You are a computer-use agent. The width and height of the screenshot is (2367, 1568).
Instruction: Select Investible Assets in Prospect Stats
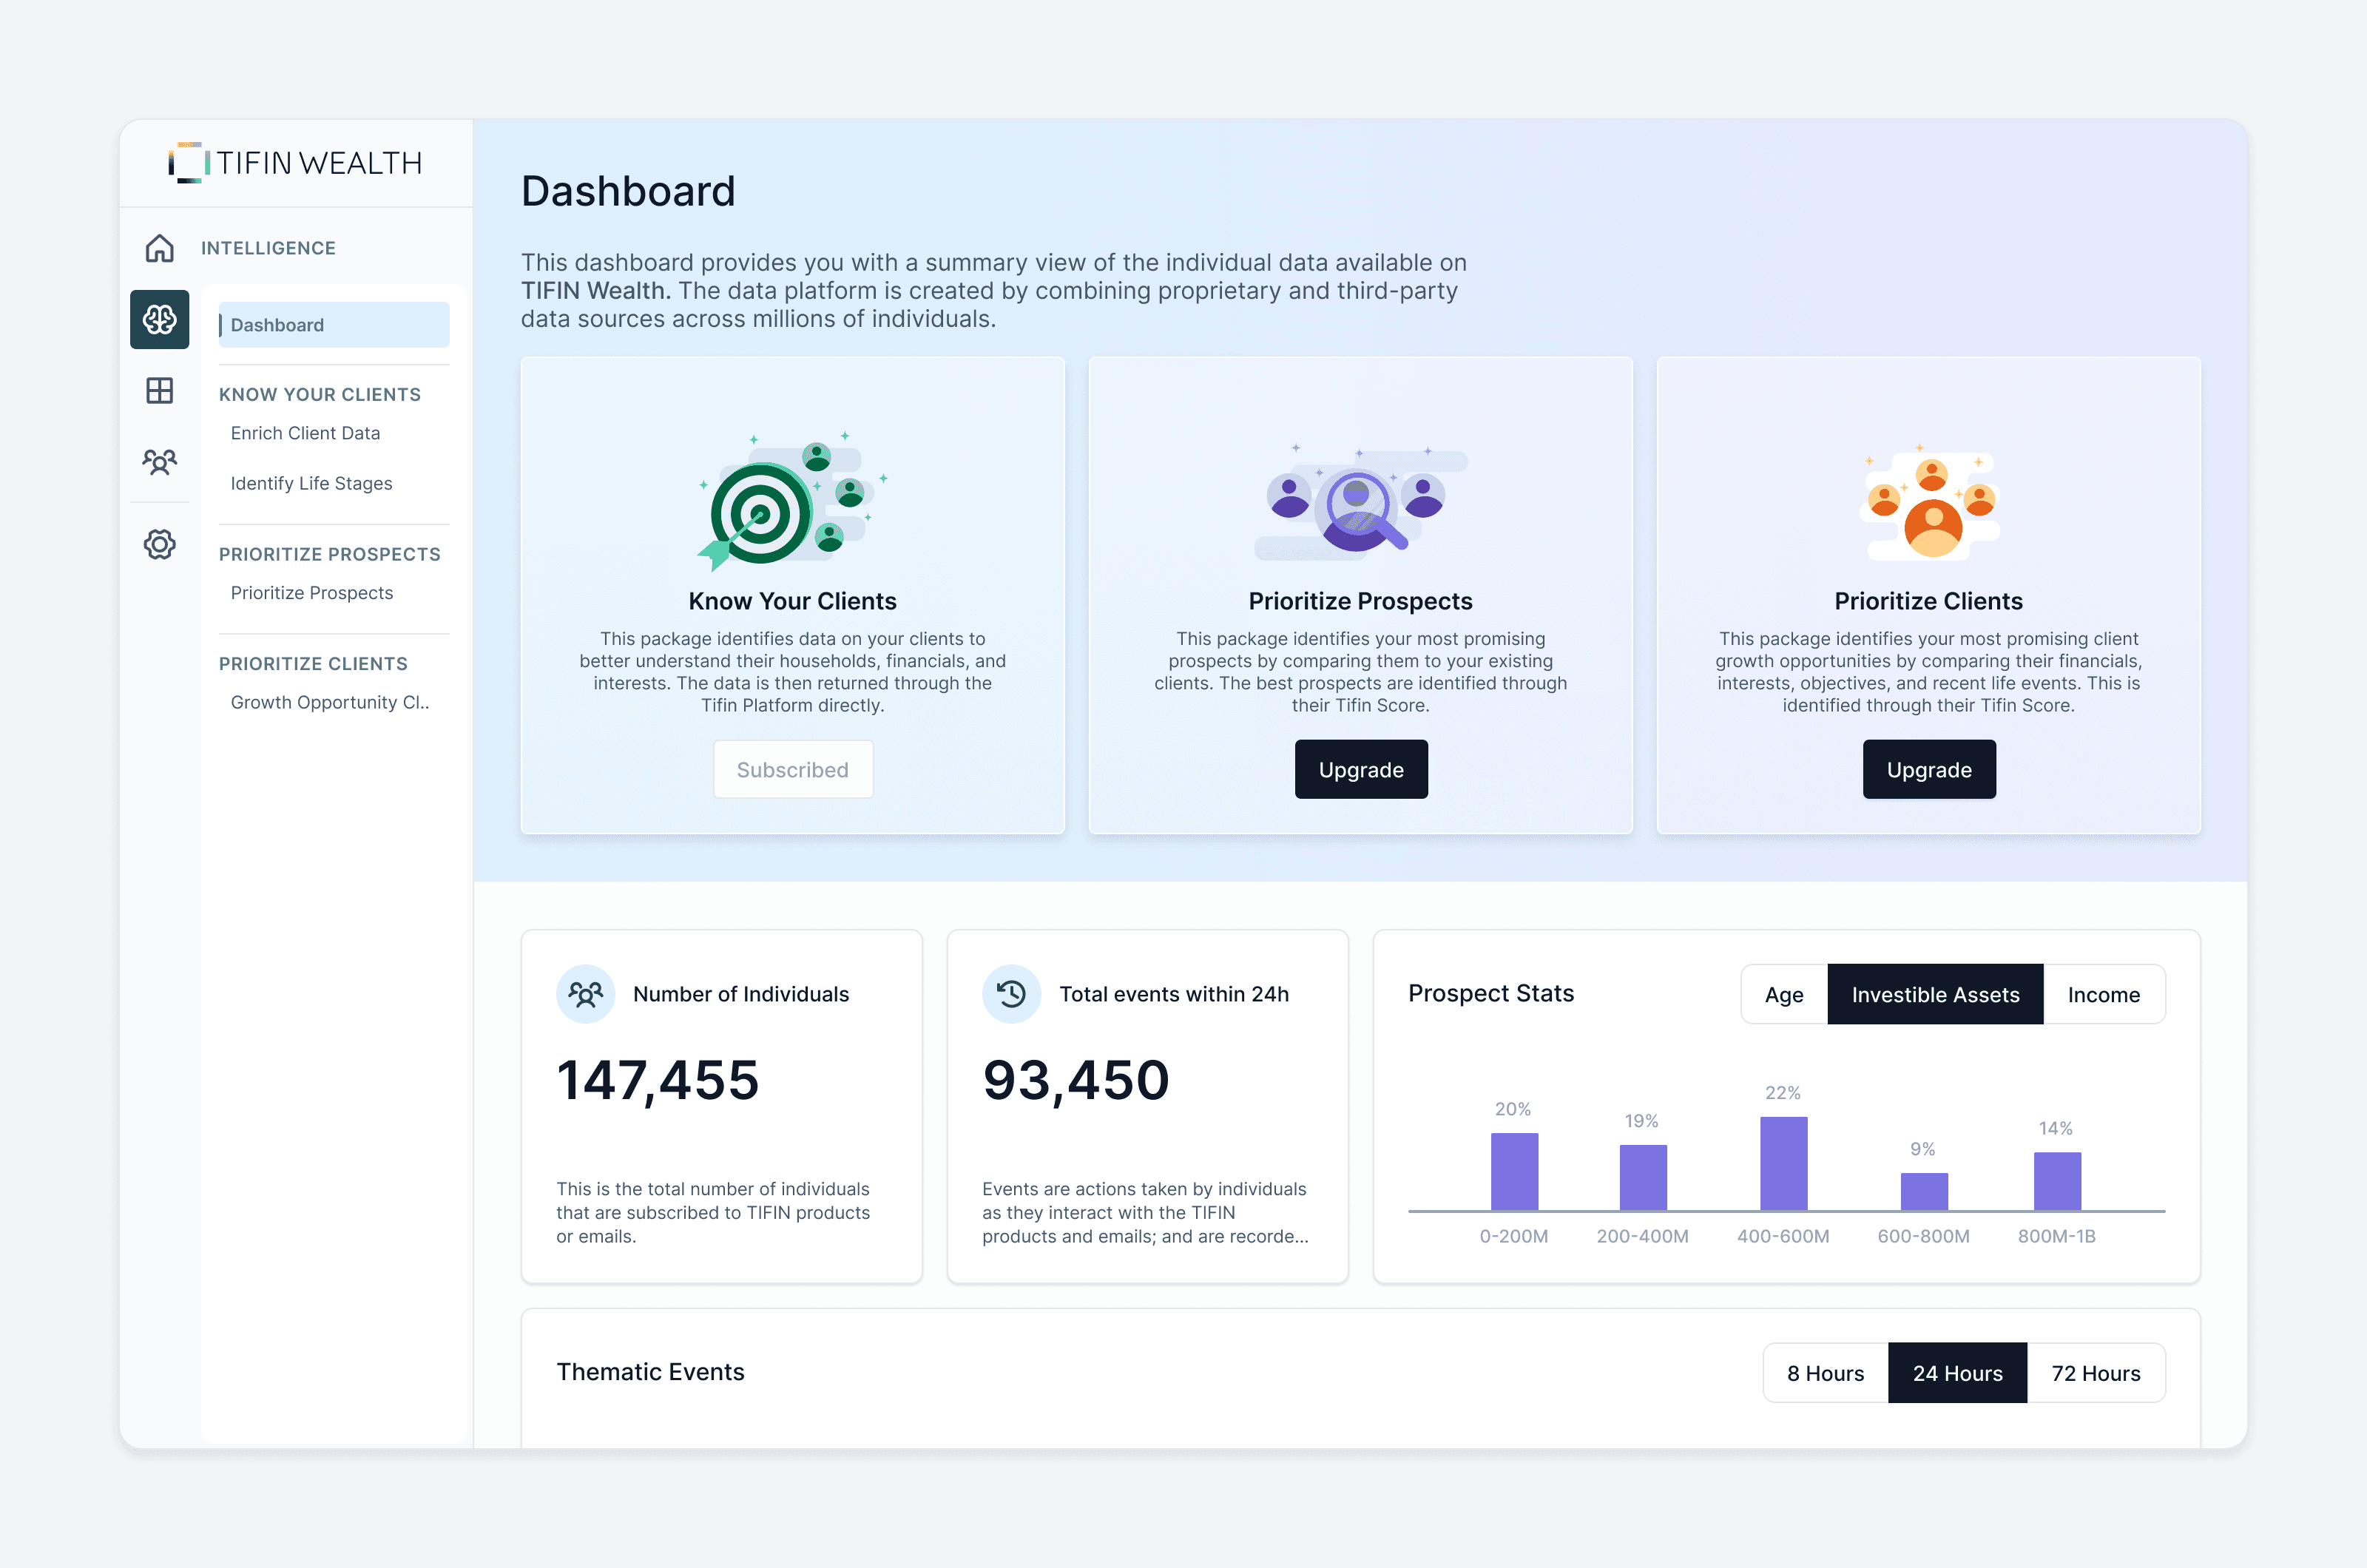click(x=1934, y=995)
